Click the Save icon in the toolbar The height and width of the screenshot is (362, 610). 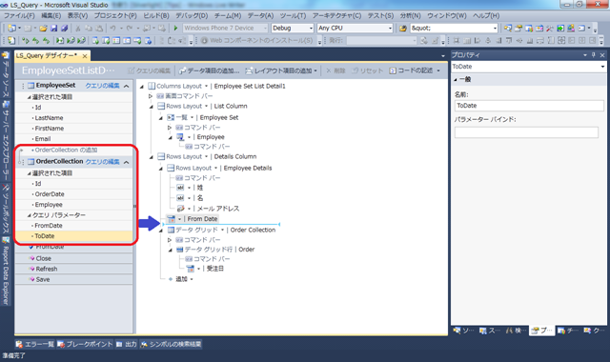pyautogui.click(x=54, y=28)
